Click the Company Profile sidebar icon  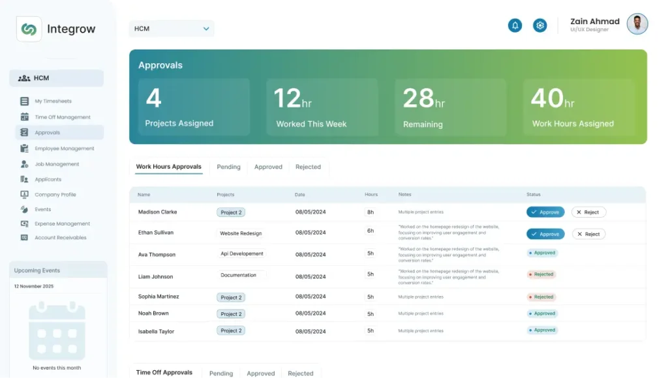pyautogui.click(x=24, y=194)
